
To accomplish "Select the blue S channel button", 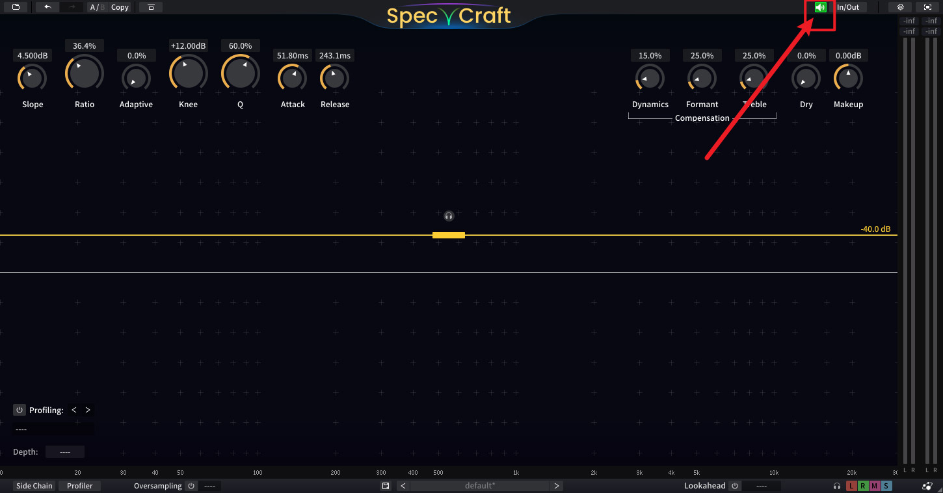I will click(886, 486).
